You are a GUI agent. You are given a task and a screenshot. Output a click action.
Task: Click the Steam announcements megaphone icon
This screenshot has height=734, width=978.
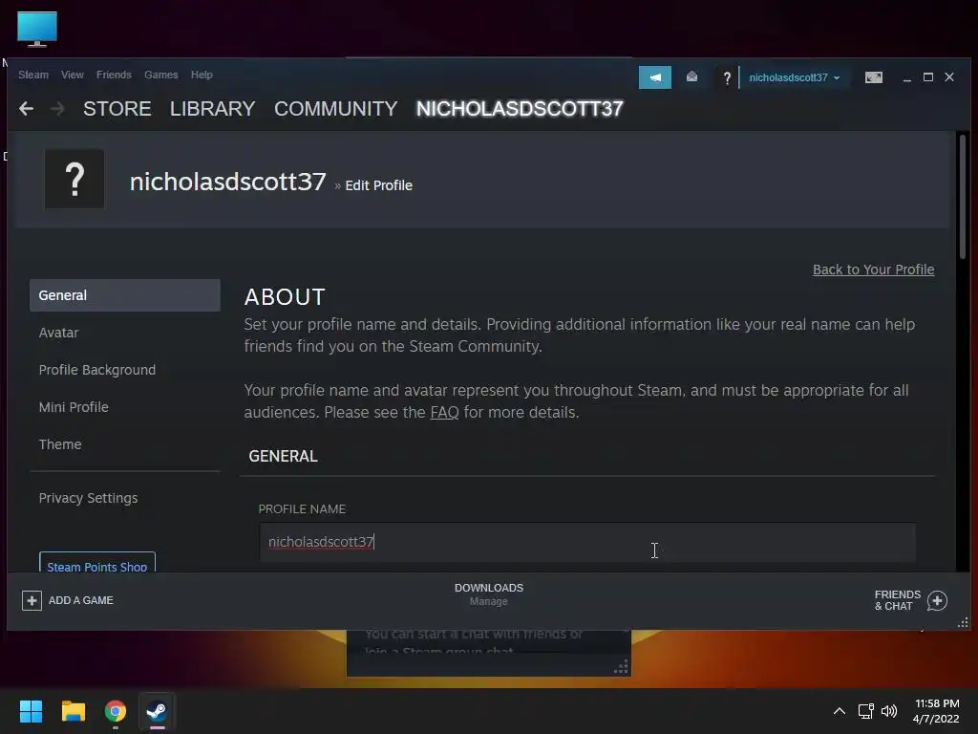[655, 77]
